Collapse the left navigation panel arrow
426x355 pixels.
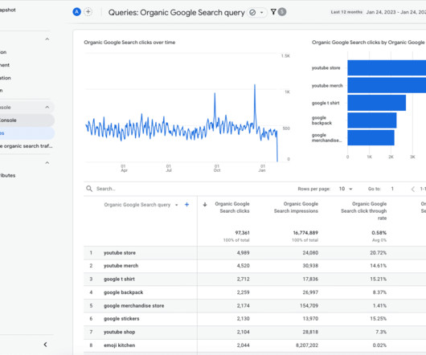[45, 345]
